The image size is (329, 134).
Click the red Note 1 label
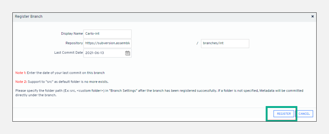tap(20, 73)
